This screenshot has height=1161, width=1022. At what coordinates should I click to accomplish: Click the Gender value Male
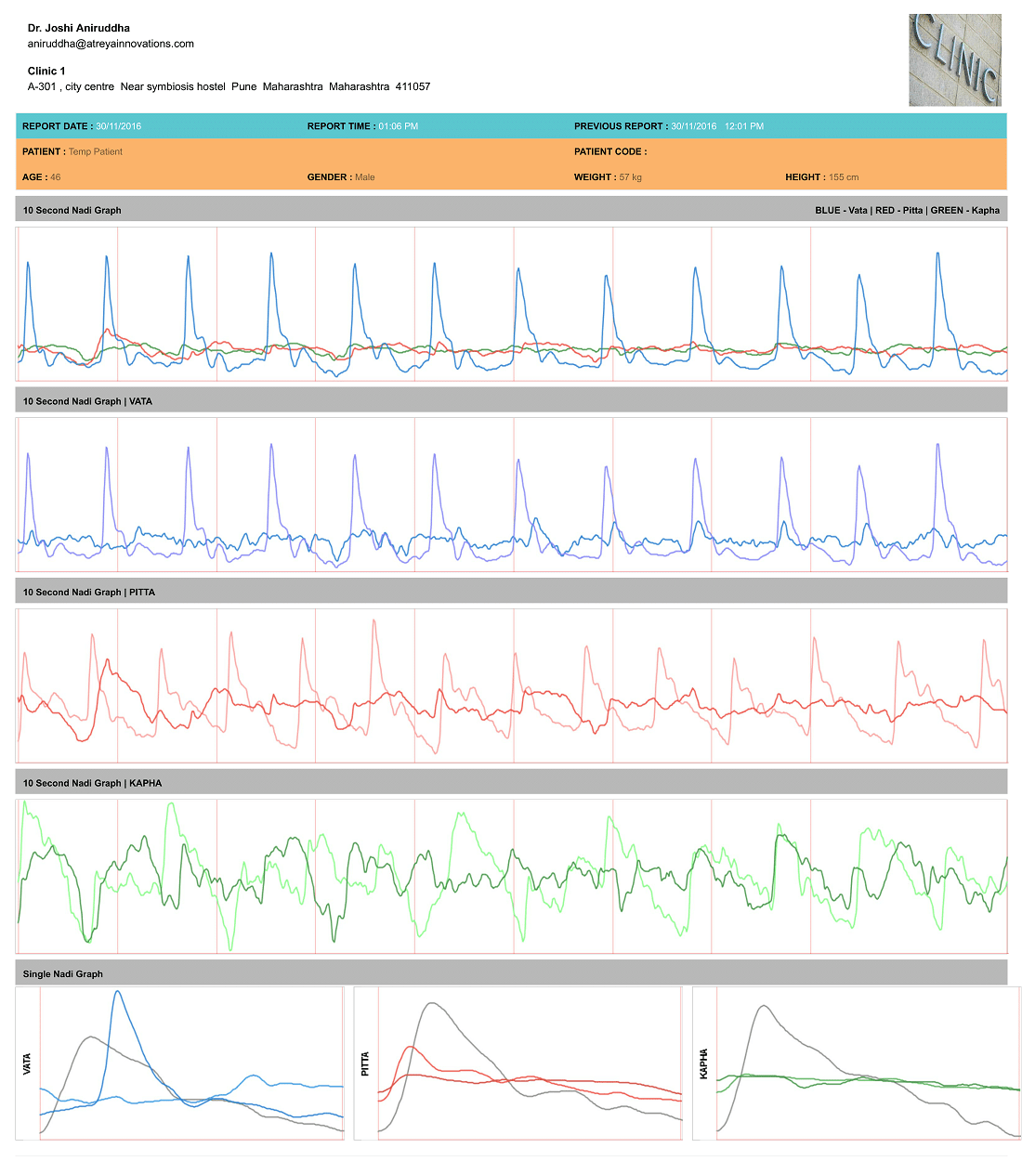click(365, 177)
